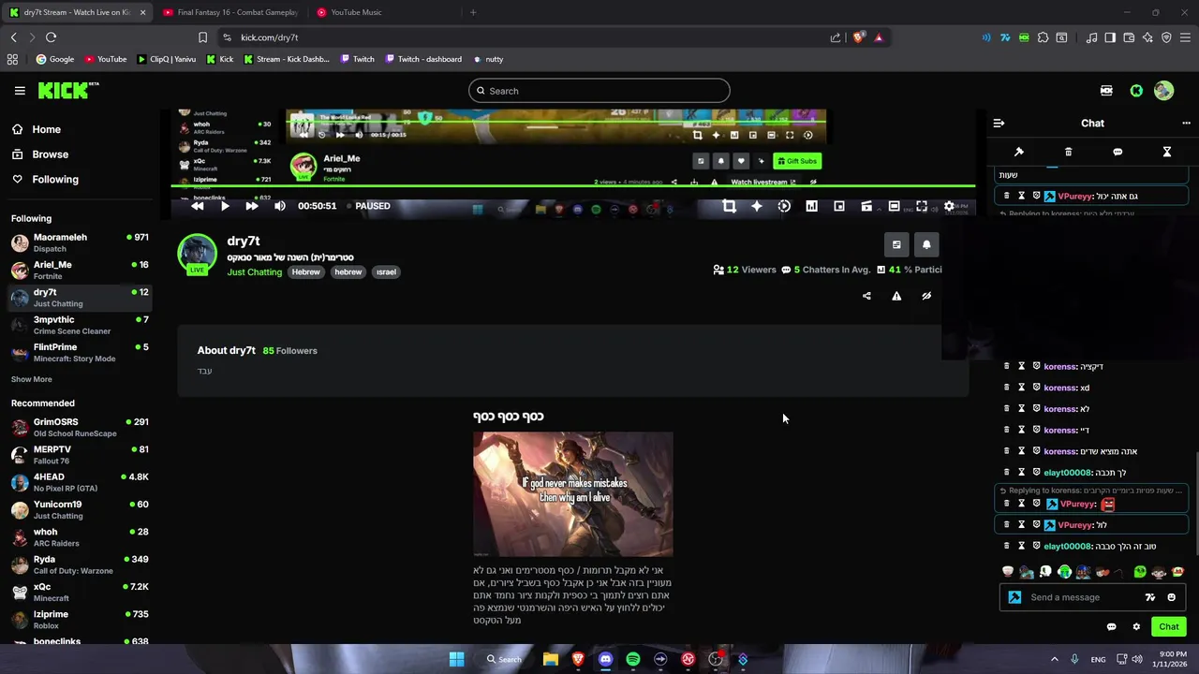The width and height of the screenshot is (1199, 674).
Task: Open chat options three-dot menu
Action: pyautogui.click(x=1186, y=123)
